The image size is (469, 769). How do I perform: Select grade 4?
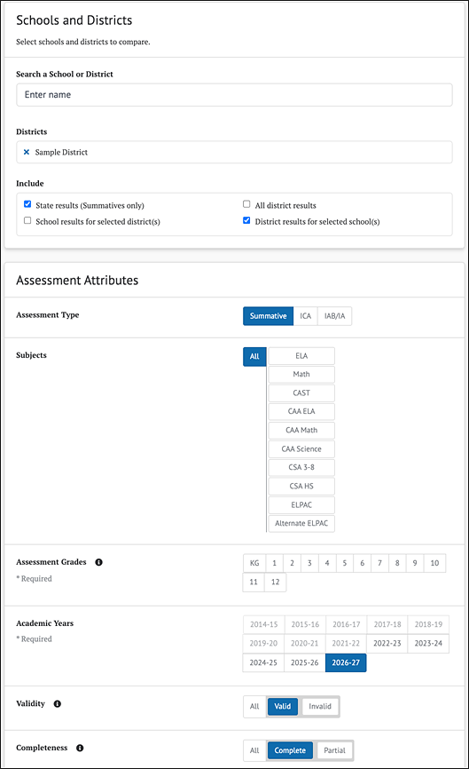[327, 563]
